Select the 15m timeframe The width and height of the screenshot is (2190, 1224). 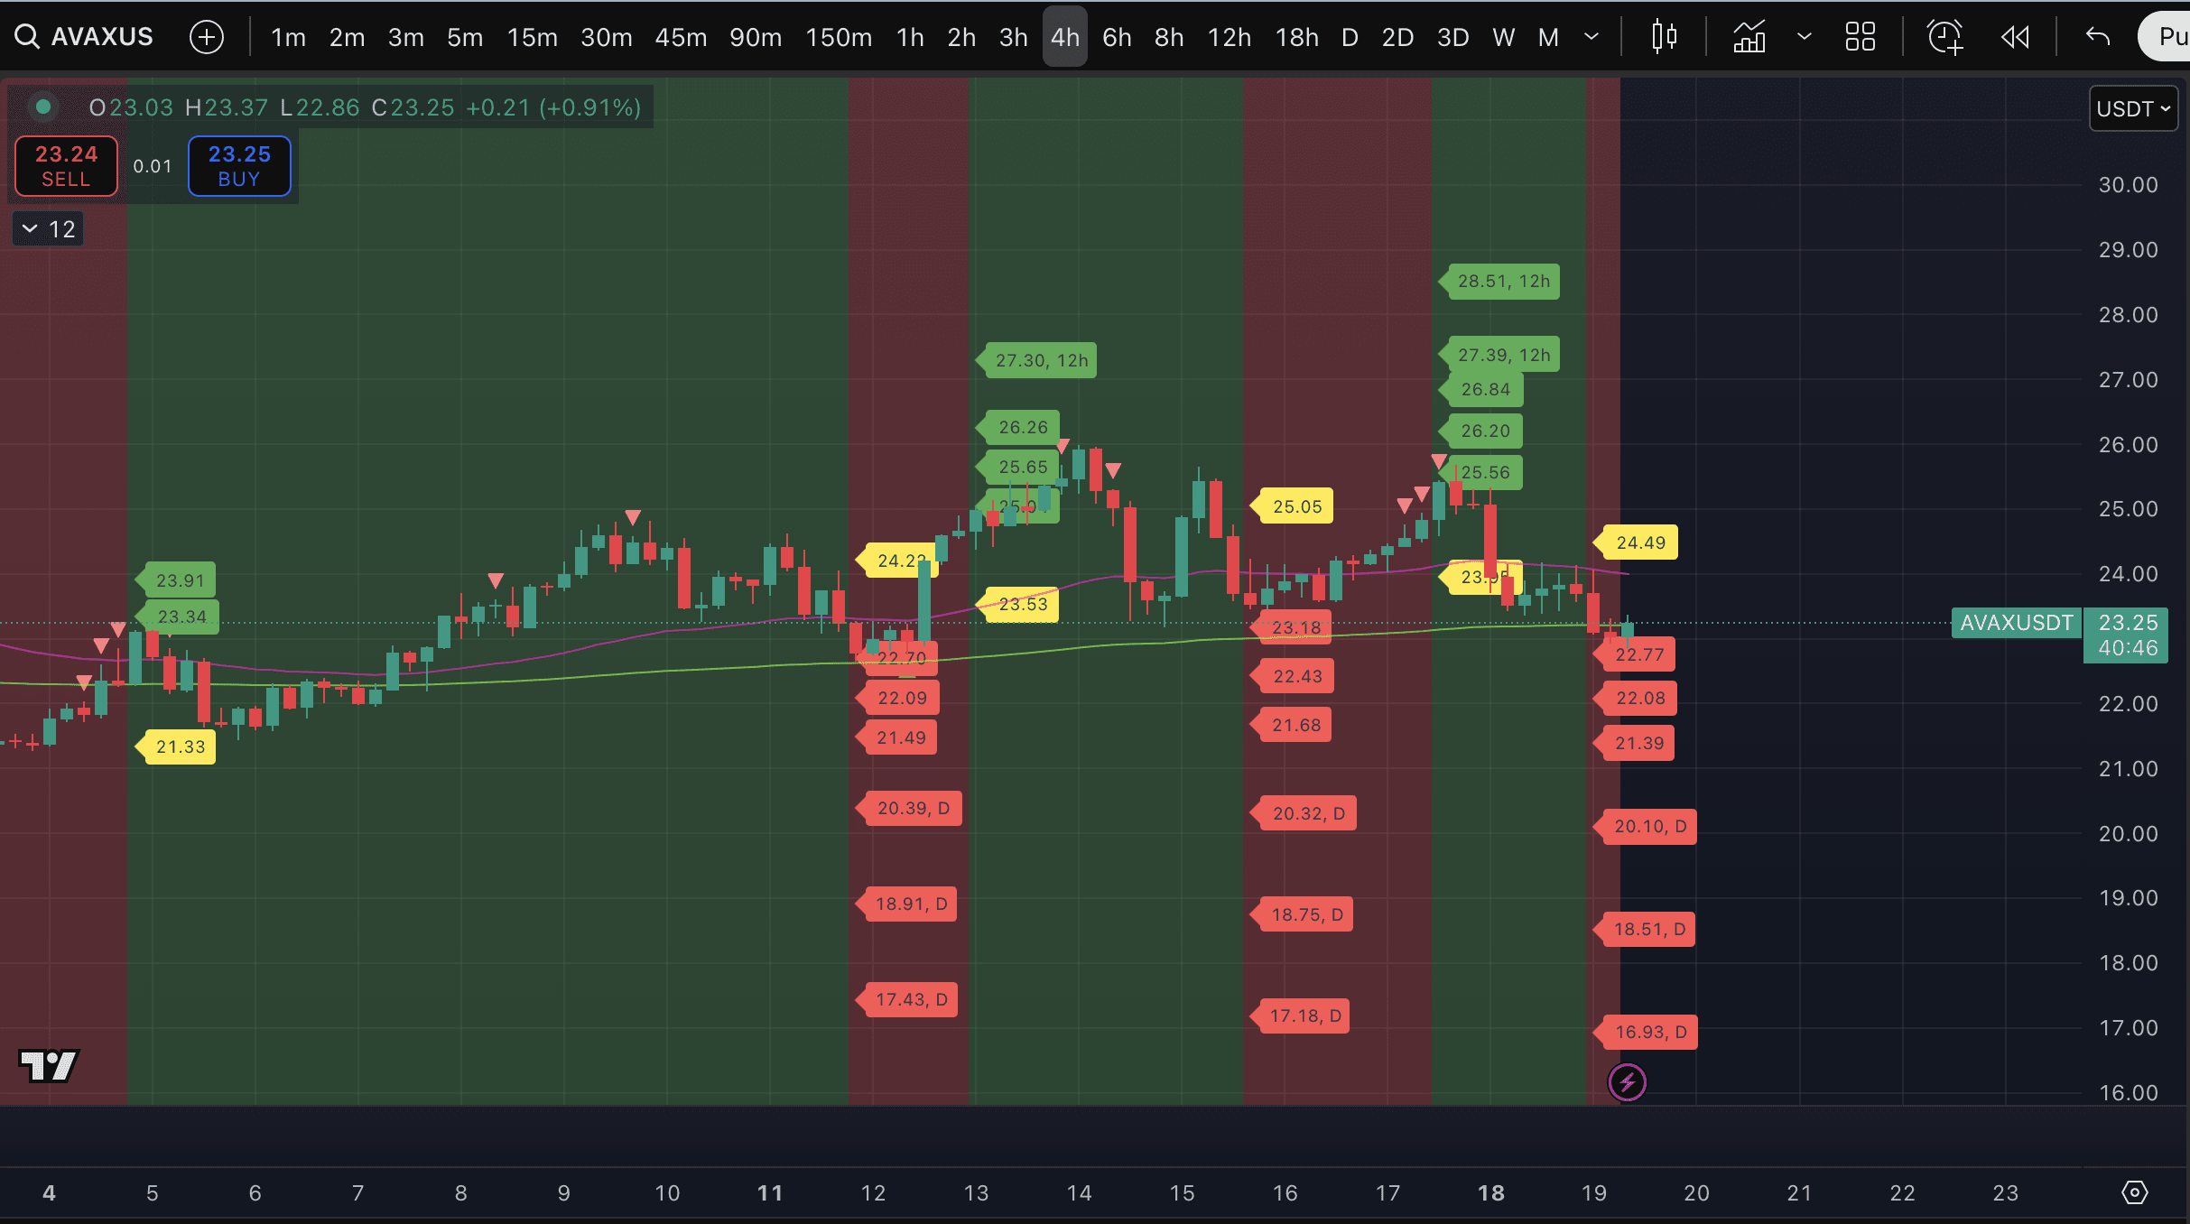(532, 37)
